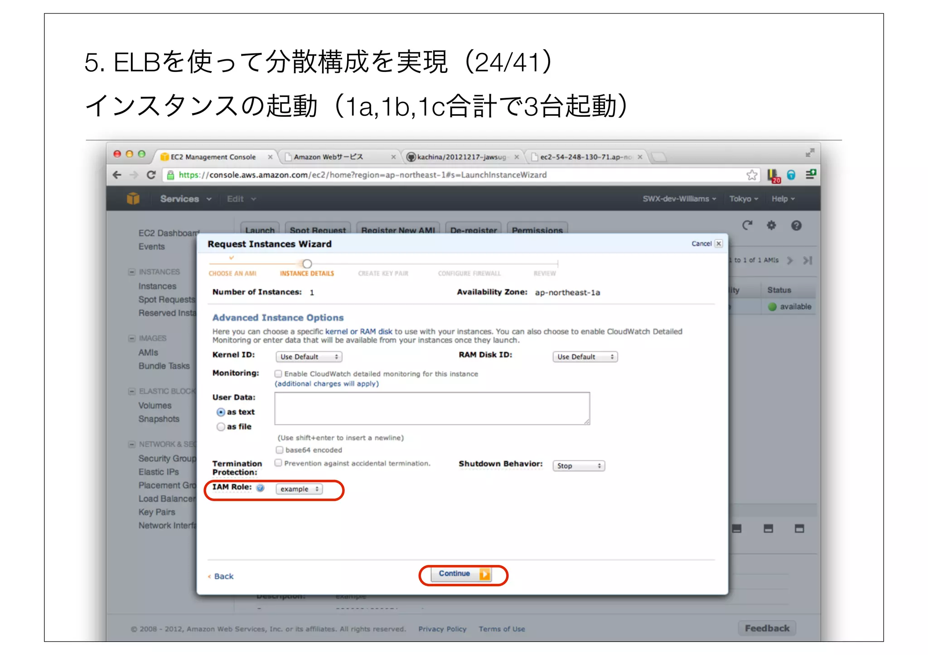Open the IAM Role dropdown

pos(299,489)
